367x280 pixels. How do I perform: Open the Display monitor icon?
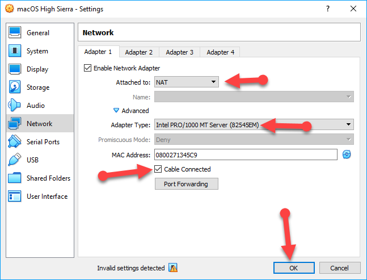15,69
